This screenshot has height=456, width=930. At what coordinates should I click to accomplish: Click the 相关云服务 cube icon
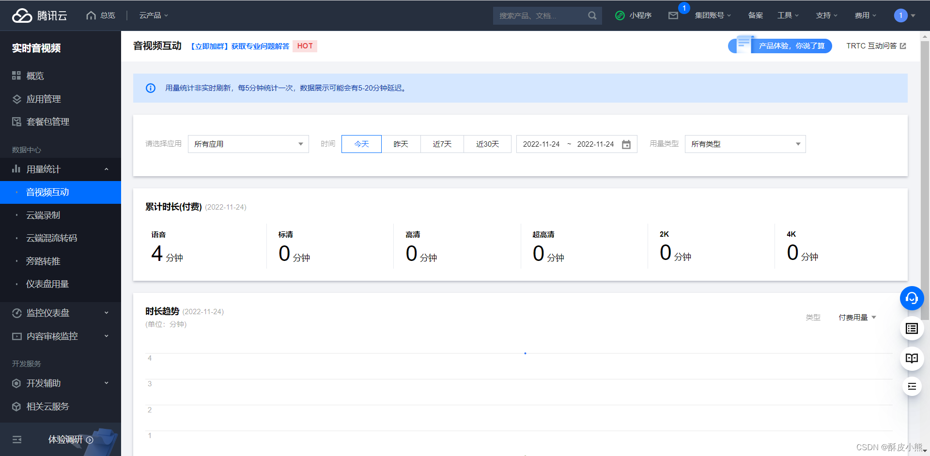pos(16,406)
